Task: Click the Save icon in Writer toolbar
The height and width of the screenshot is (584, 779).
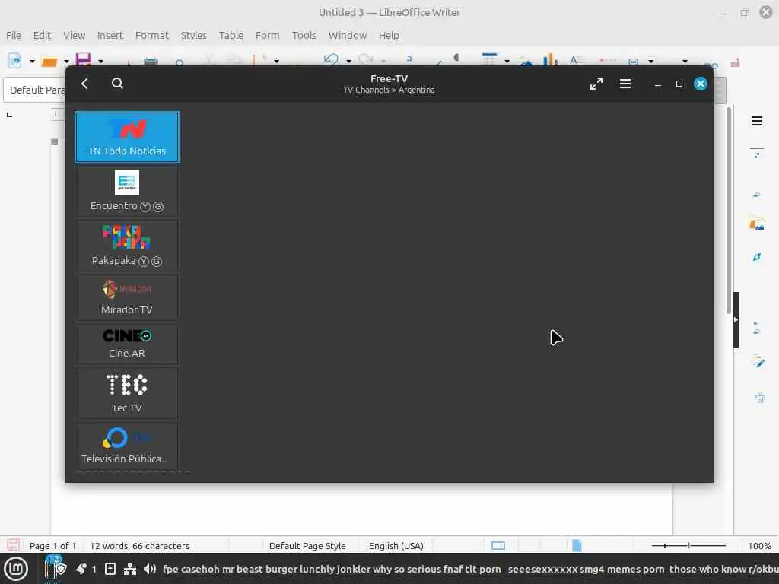Action: click(x=84, y=59)
